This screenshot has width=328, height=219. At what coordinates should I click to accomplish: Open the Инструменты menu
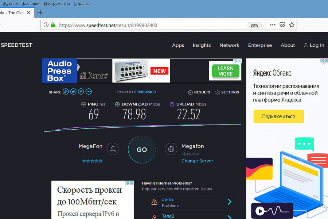(x=56, y=4)
